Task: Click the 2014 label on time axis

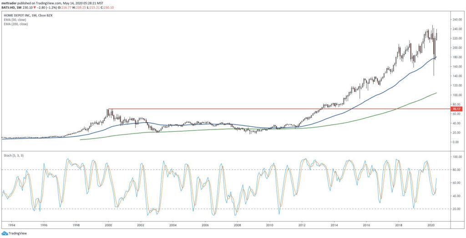Action: 334,226
